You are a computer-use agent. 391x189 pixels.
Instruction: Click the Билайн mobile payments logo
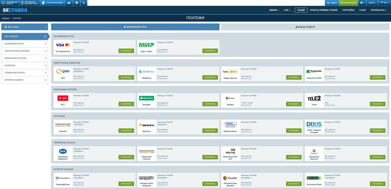click(230, 98)
